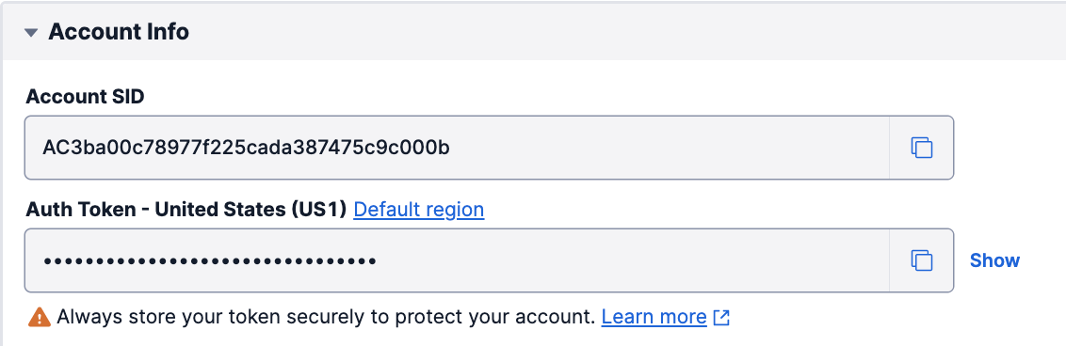
Task: Show the hidden Auth Token
Action: coord(994,260)
